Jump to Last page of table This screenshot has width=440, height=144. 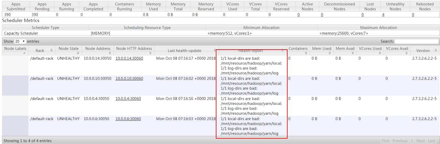(431, 141)
